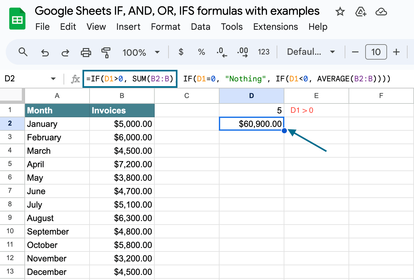Click the fx function icon
This screenshot has width=414, height=280.
tap(75, 79)
